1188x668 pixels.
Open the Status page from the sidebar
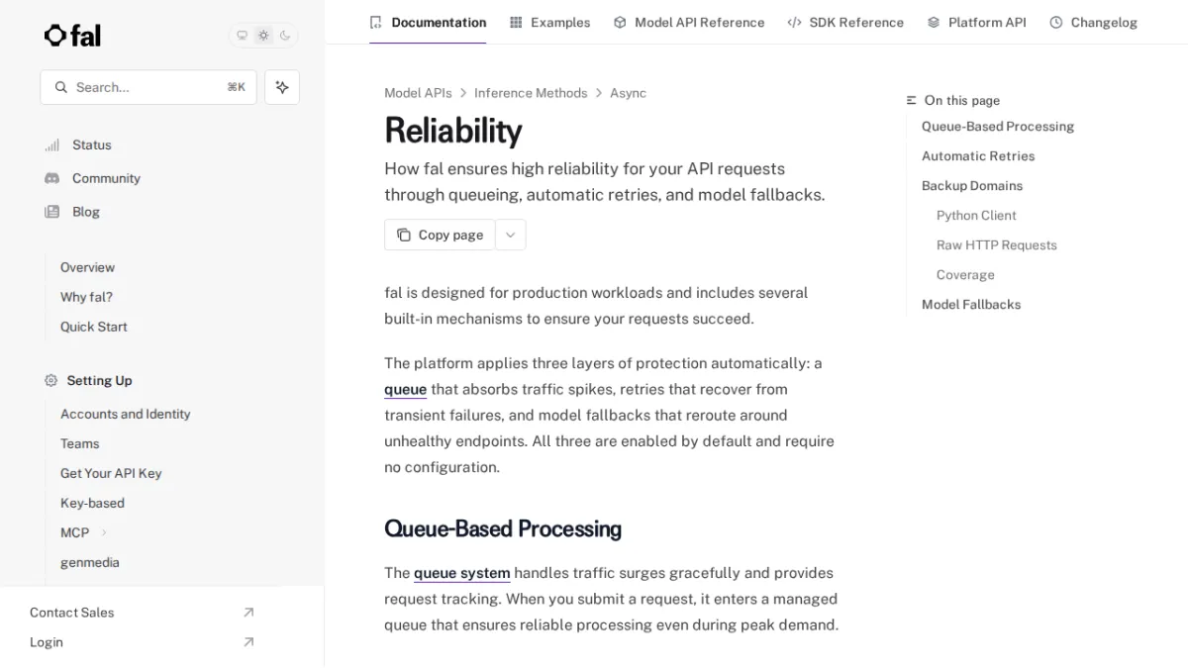[x=91, y=144]
